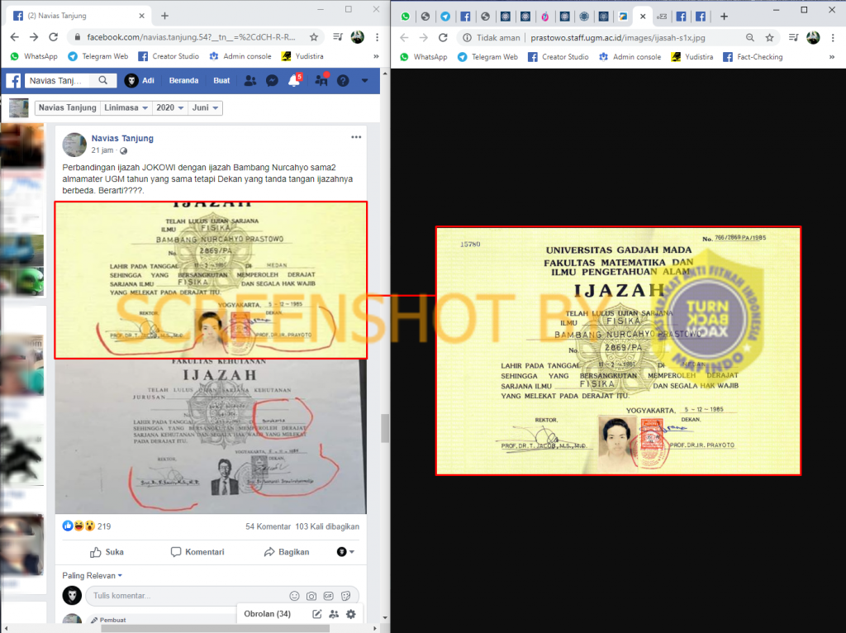Click the 54 Komentar link

coord(268,526)
